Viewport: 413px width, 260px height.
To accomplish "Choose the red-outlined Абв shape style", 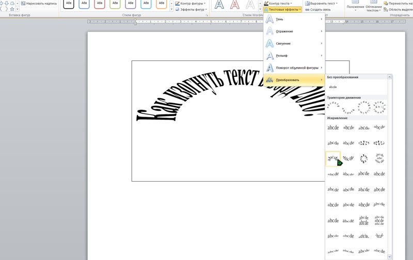I will 100,3.
